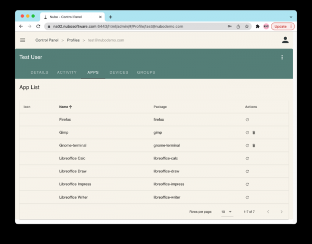Bookmark this page with the star icon
The height and width of the screenshot is (244, 312).
(x=246, y=26)
